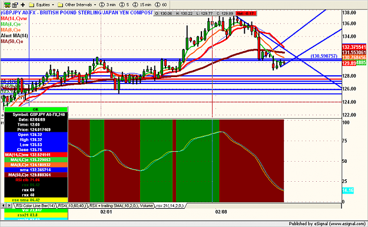Click the rsx21 83.8 yellow row
This screenshot has height=227, width=368.
tap(36, 215)
